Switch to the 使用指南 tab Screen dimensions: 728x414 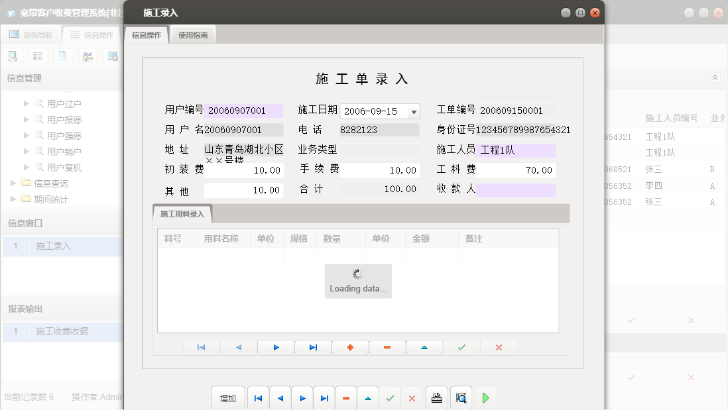click(x=193, y=35)
